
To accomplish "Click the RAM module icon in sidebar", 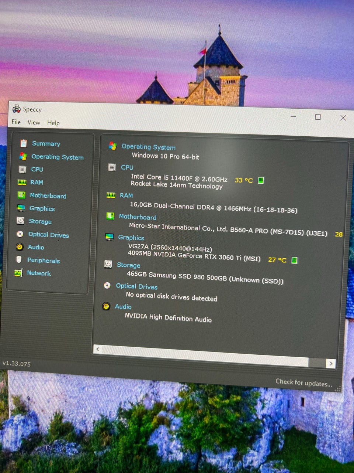I will [22, 182].
